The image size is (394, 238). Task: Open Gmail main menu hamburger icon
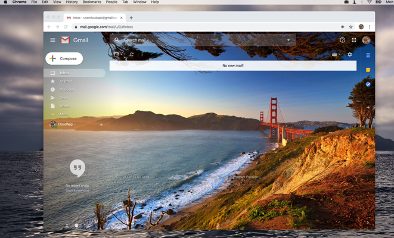[x=52, y=40]
